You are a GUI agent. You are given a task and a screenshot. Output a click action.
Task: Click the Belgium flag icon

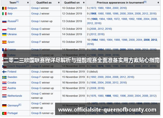4,8
